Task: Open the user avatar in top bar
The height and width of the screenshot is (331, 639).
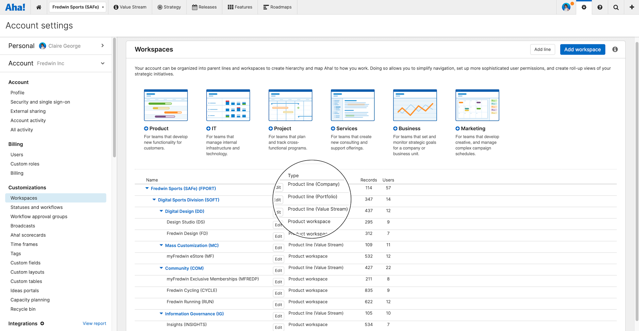Action: (x=566, y=7)
